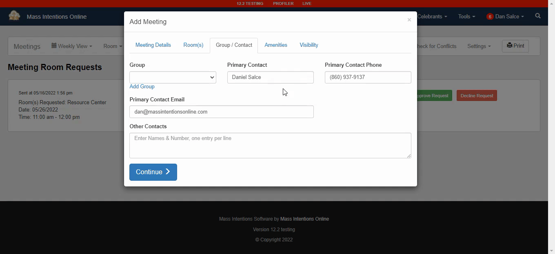Open the Amenities tab
Screen dimensions: 555x254
pos(276,45)
